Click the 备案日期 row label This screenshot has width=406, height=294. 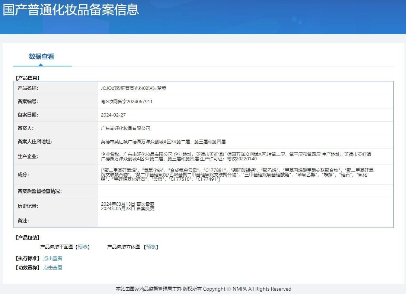(28, 115)
